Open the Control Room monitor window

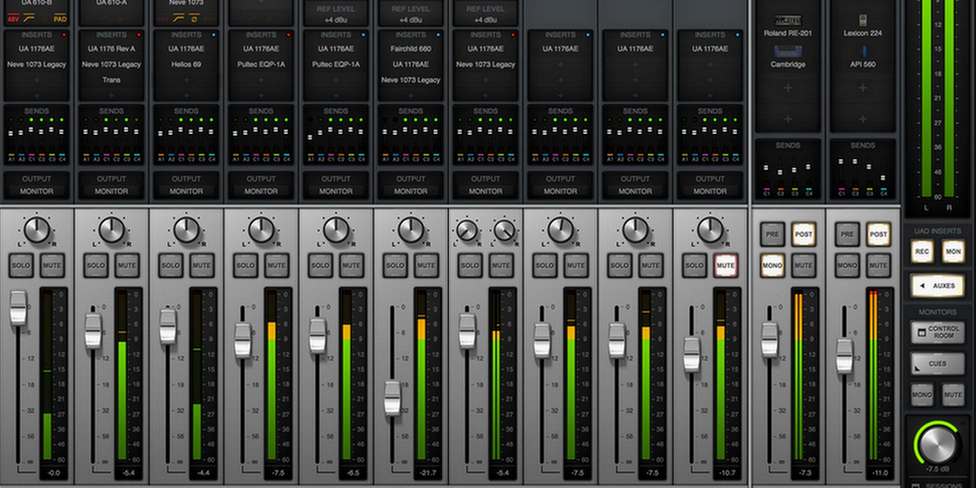pyautogui.click(x=937, y=332)
